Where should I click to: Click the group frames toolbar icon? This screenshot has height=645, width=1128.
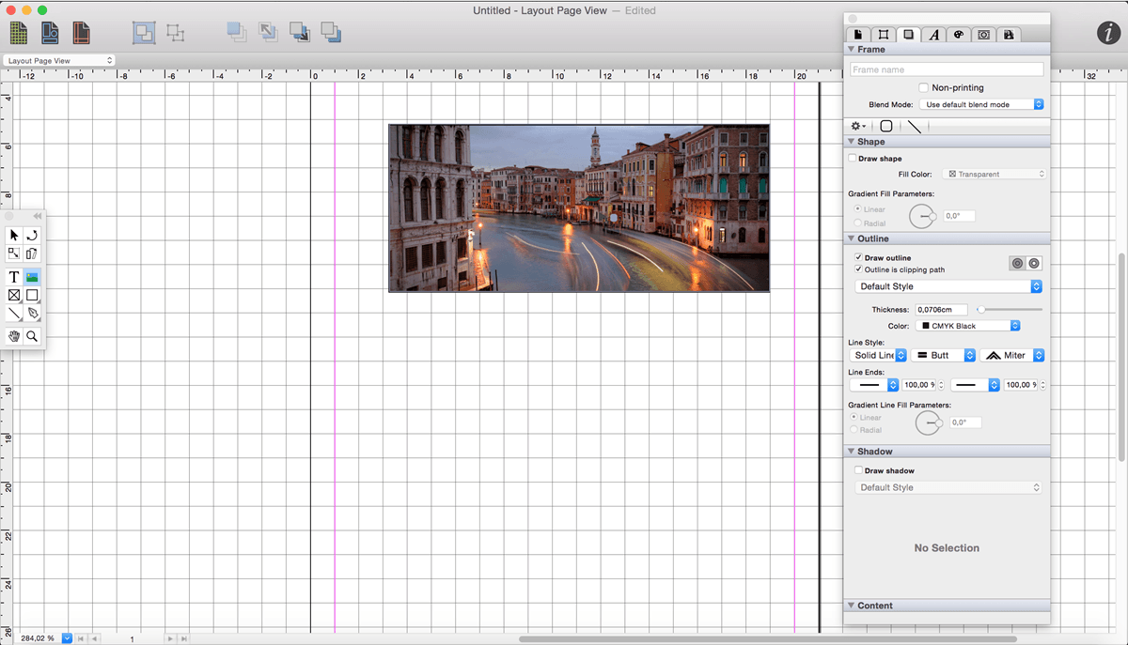click(x=144, y=33)
